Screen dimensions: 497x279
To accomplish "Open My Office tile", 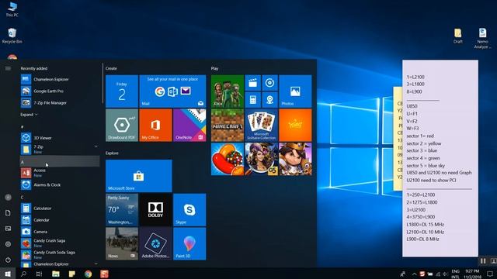I will click(155, 125).
